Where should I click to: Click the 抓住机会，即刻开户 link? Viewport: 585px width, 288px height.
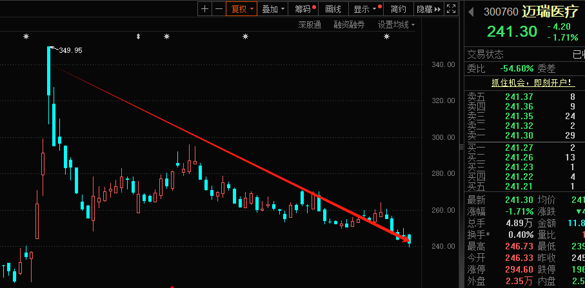[523, 82]
